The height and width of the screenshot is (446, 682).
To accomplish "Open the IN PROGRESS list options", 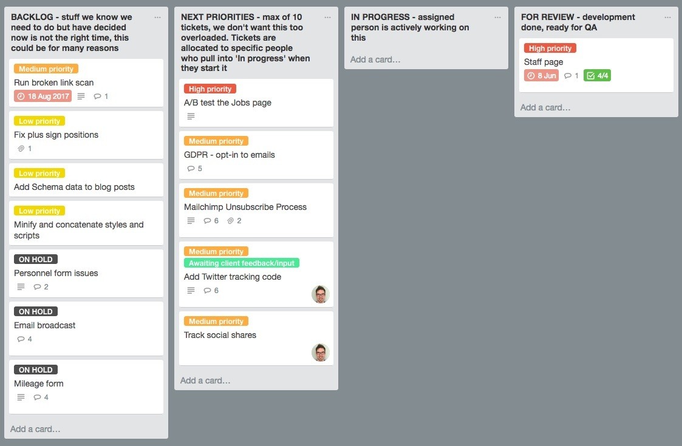I will pyautogui.click(x=498, y=17).
